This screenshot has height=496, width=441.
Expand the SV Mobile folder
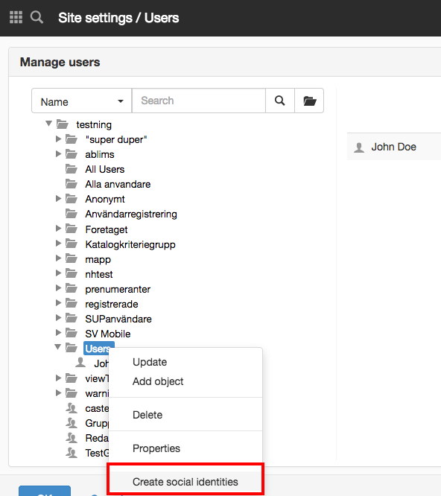tap(58, 332)
